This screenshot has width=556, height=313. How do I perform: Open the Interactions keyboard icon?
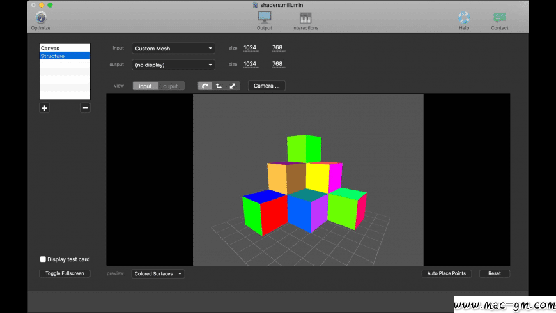pos(305,18)
